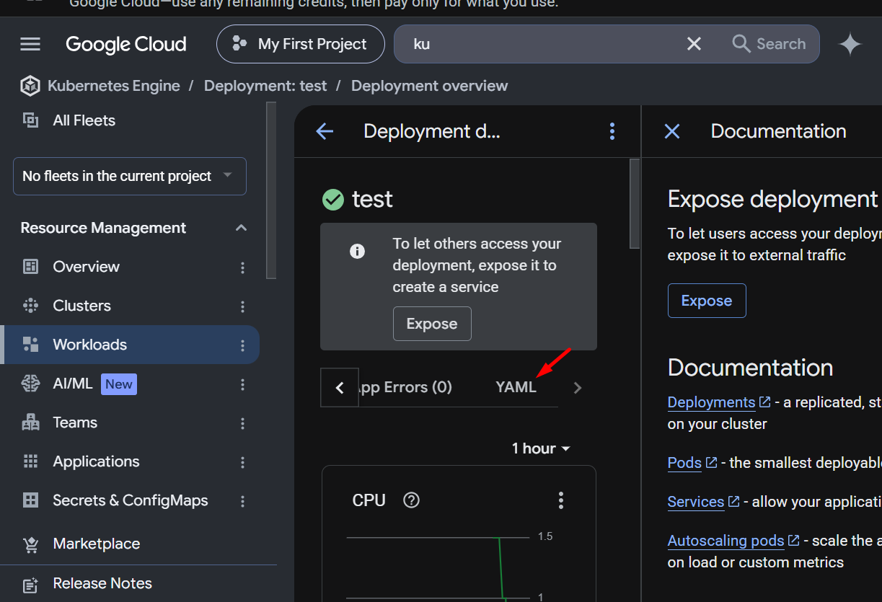This screenshot has width=882, height=602.
Task: Click the Deployment overview breadcrumb
Action: tap(429, 86)
